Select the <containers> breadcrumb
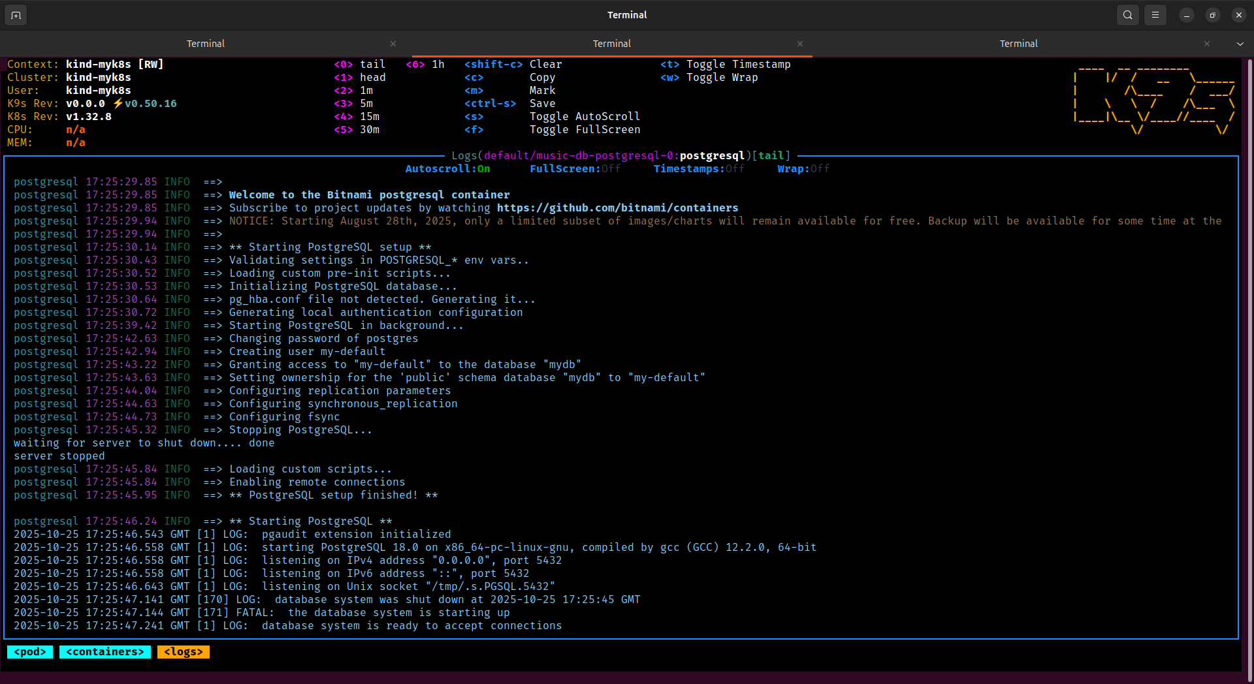The width and height of the screenshot is (1254, 684). point(105,652)
